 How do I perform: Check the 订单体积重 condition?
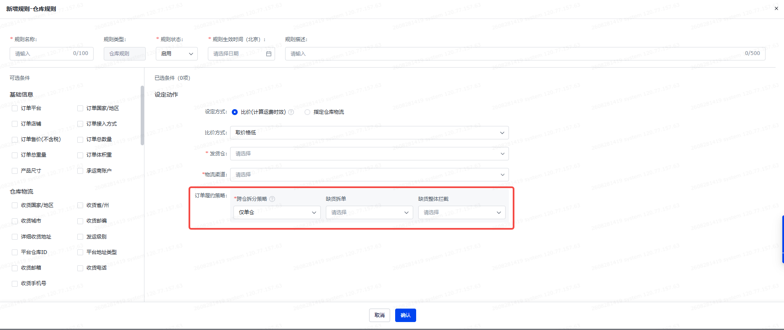coord(80,155)
